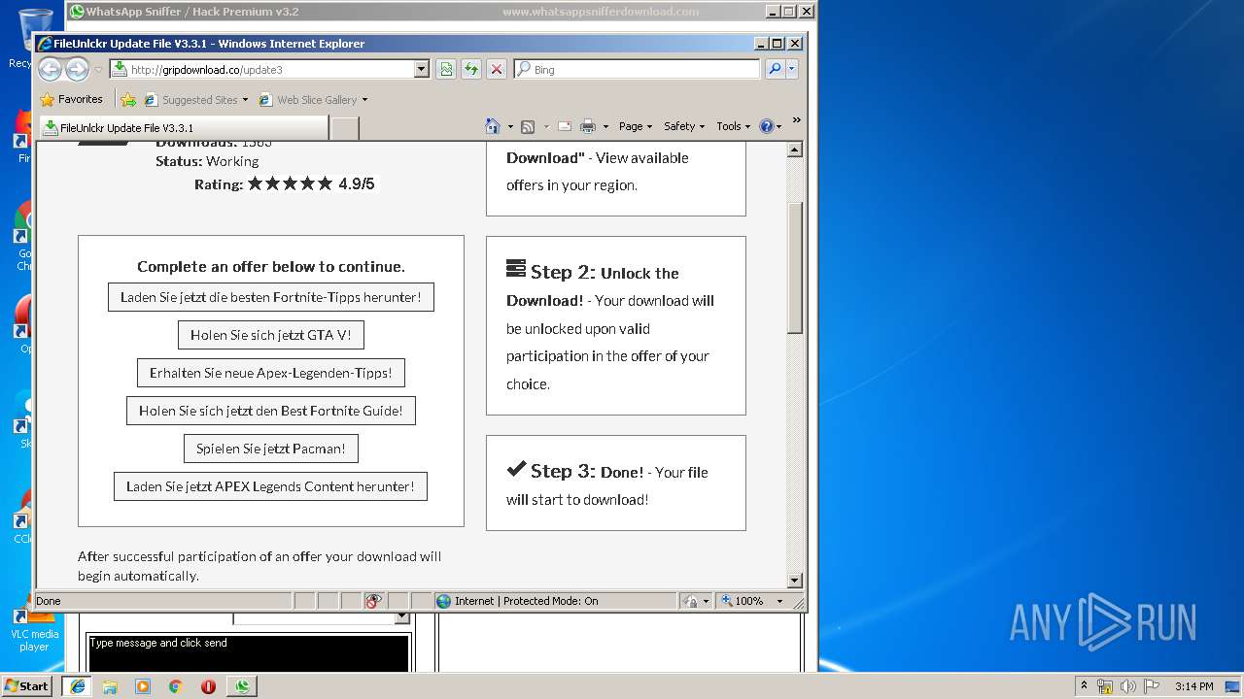Open the Tools menu
This screenshot has width=1244, height=699.
click(x=734, y=126)
